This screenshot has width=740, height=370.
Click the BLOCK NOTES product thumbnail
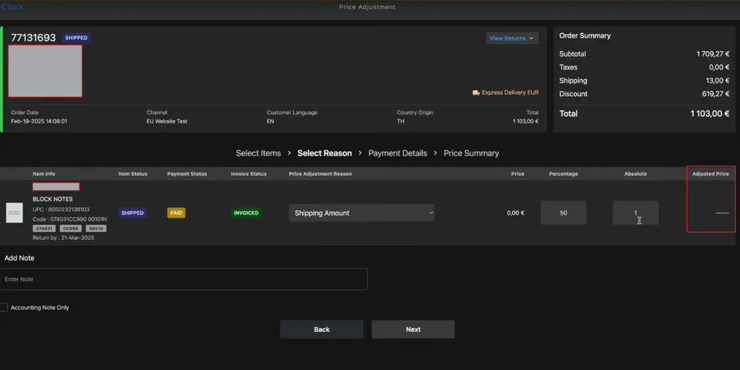coord(14,213)
